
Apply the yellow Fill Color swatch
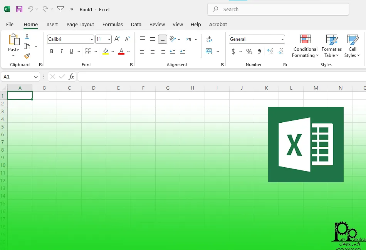[106, 52]
